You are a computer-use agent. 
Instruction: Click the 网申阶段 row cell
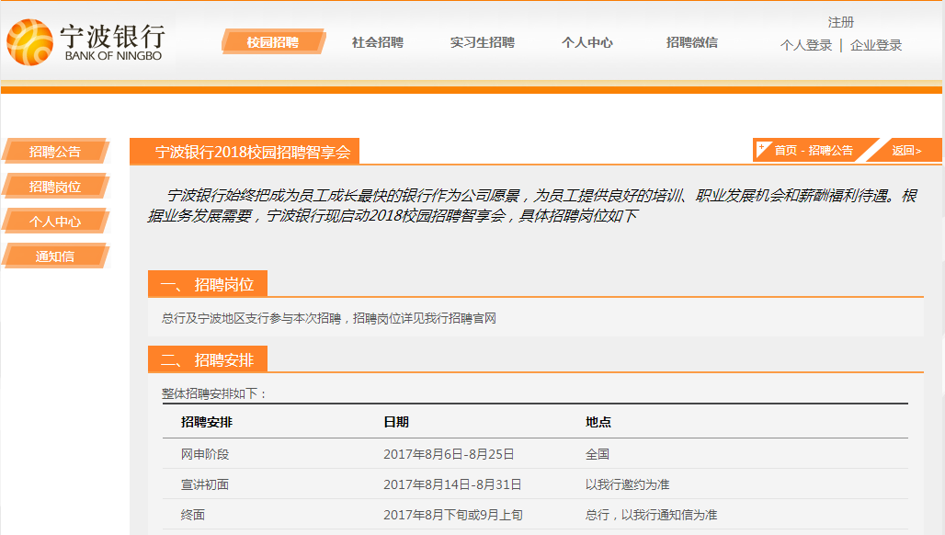tap(205, 454)
